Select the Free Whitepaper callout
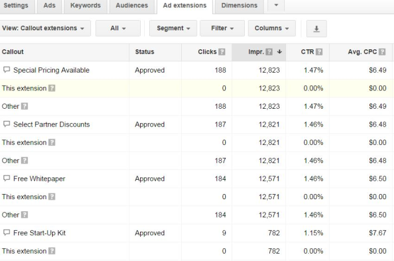The width and height of the screenshot is (394, 261). tap(39, 179)
